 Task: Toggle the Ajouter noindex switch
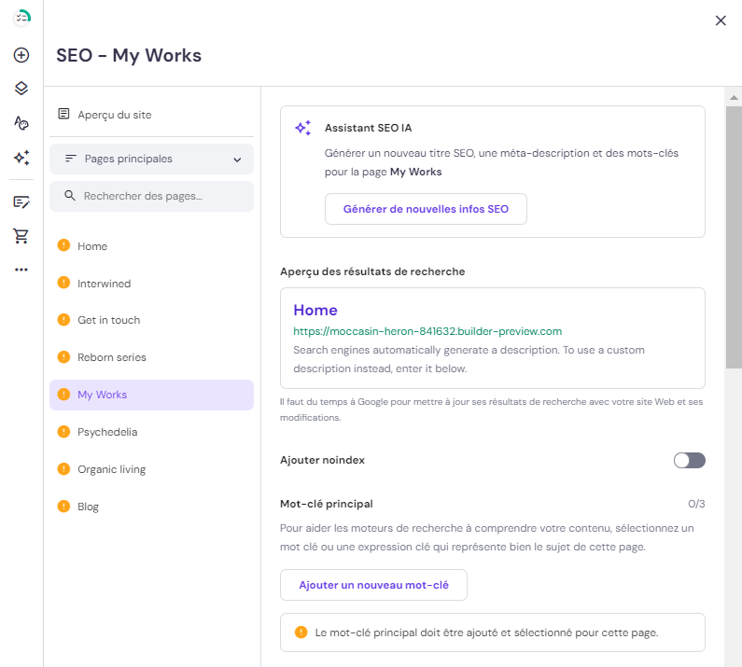tap(689, 460)
